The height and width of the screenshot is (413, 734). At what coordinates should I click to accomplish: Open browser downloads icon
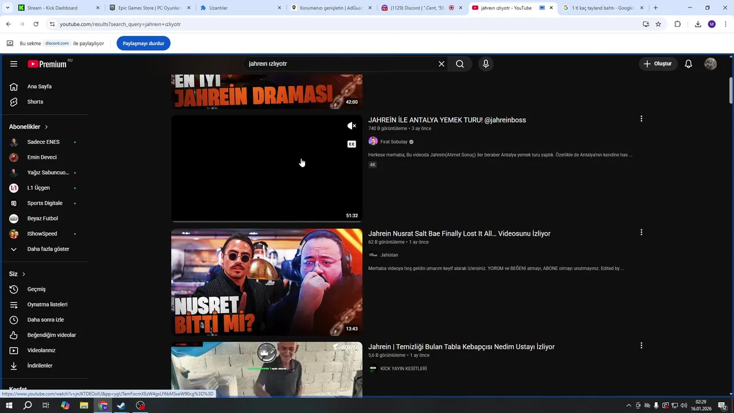pyautogui.click(x=698, y=24)
